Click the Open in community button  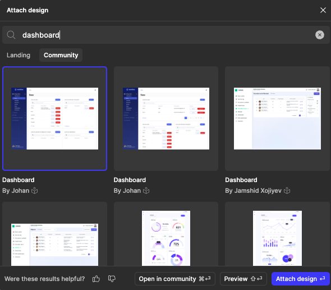175,279
